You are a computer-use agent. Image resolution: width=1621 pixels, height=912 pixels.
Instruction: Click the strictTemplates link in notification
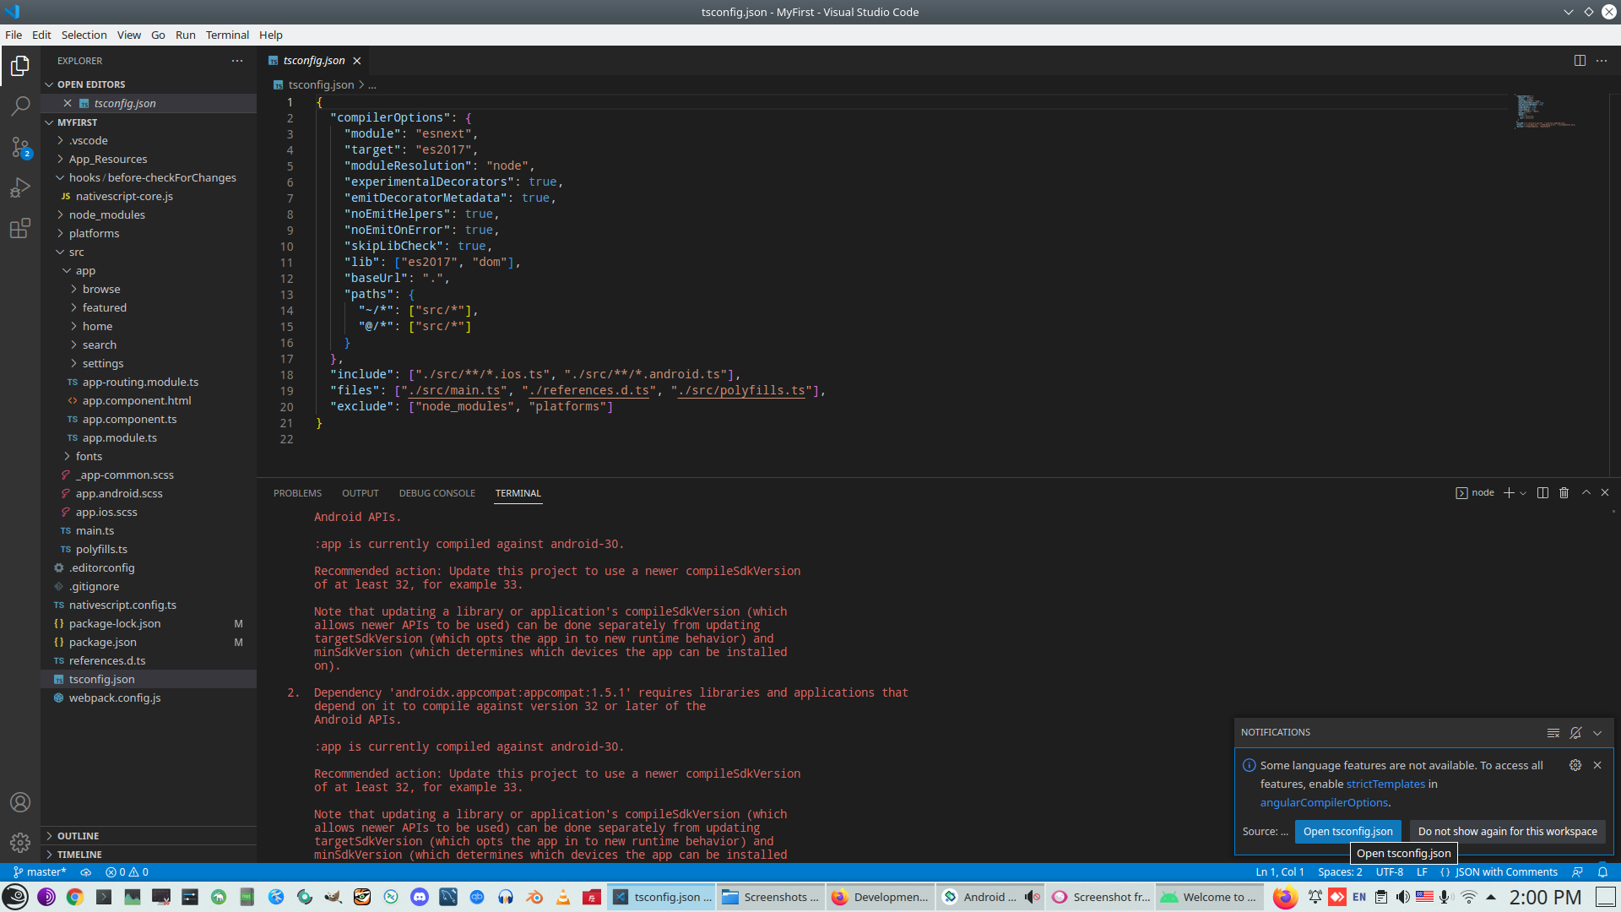[1385, 784]
